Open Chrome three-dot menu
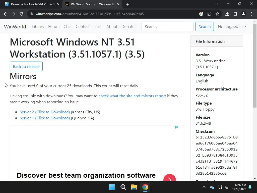 tap(251, 14)
